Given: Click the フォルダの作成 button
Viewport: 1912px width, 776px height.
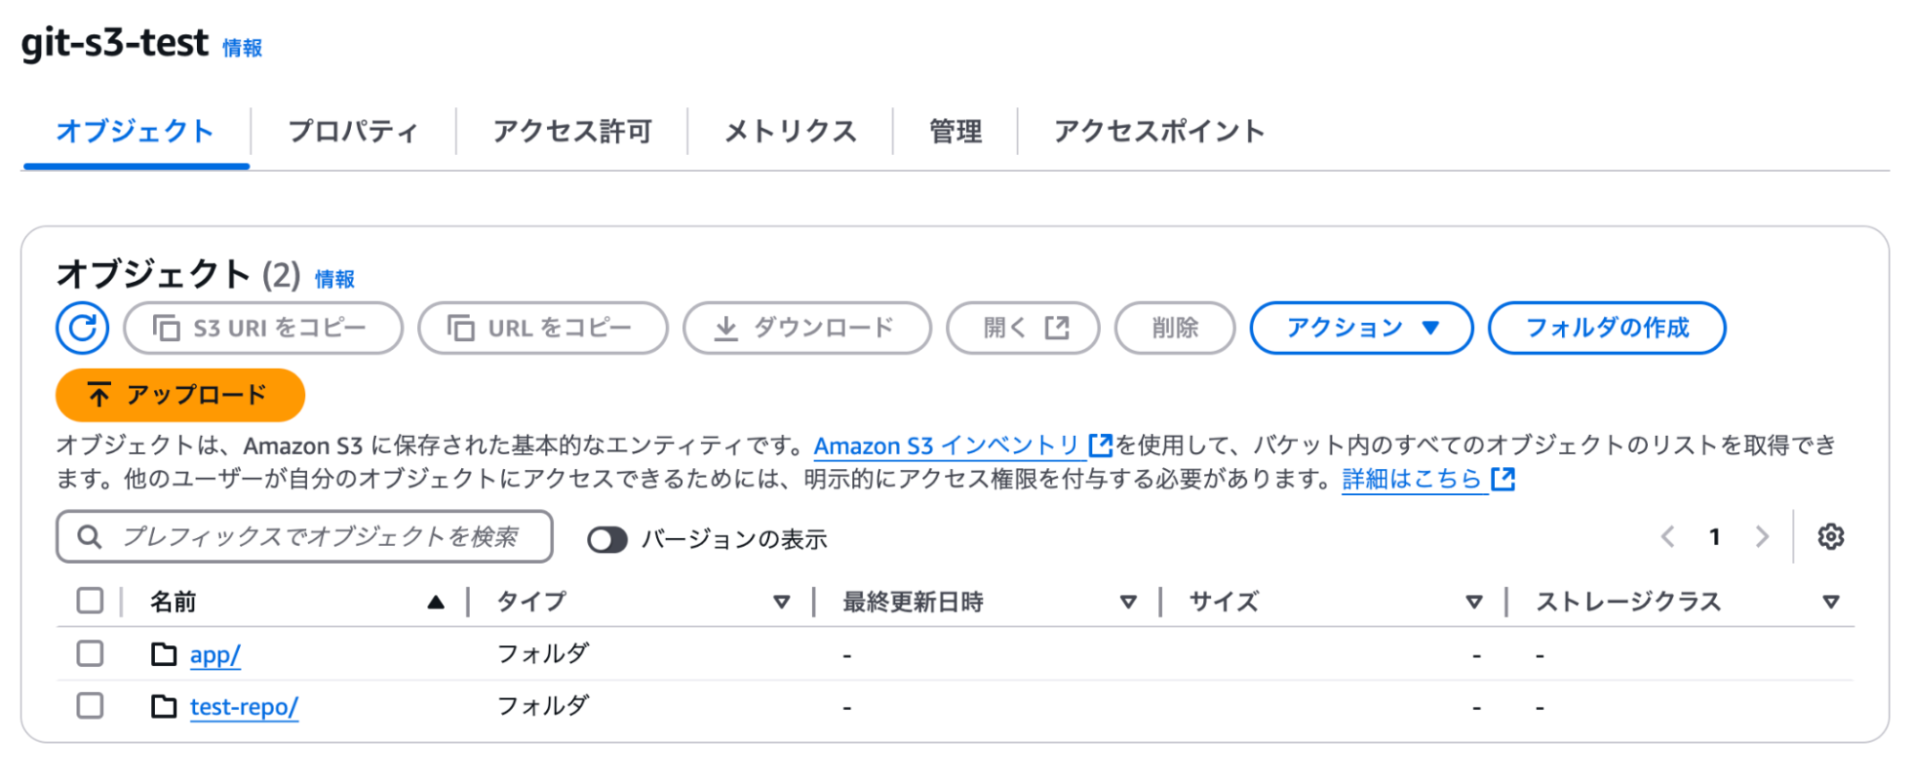Looking at the screenshot, I should click(x=1607, y=328).
